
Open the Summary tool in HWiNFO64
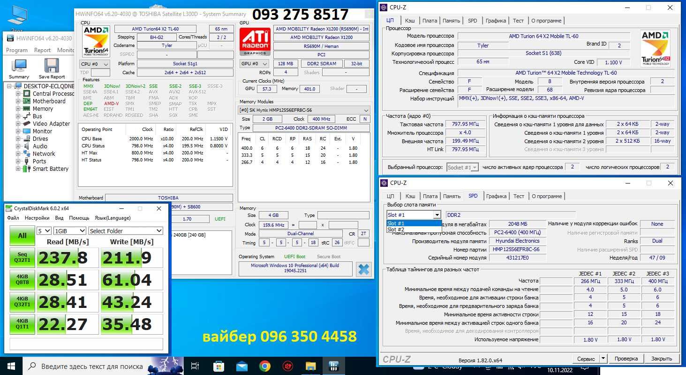point(19,69)
